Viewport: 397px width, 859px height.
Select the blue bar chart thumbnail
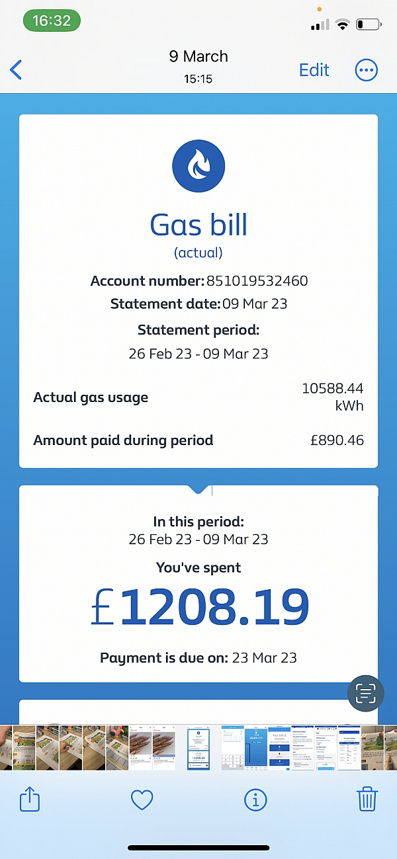click(256, 747)
